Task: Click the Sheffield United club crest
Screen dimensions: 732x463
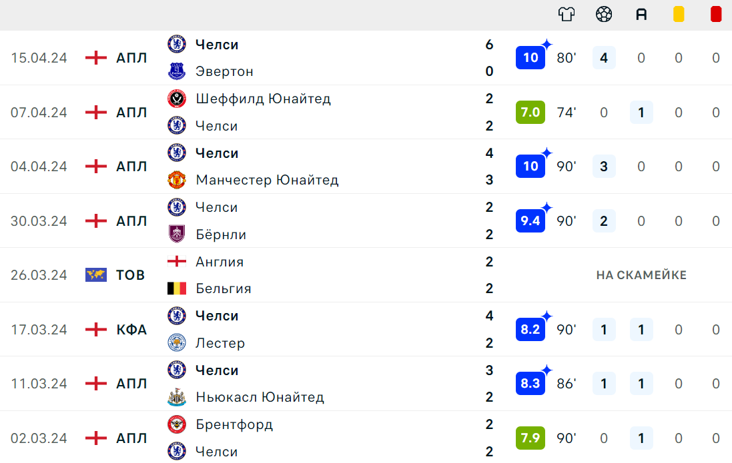Action: 176,99
